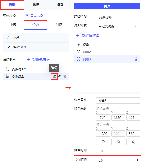Click the route icon beside 漫游动画2

pos(7,69)
